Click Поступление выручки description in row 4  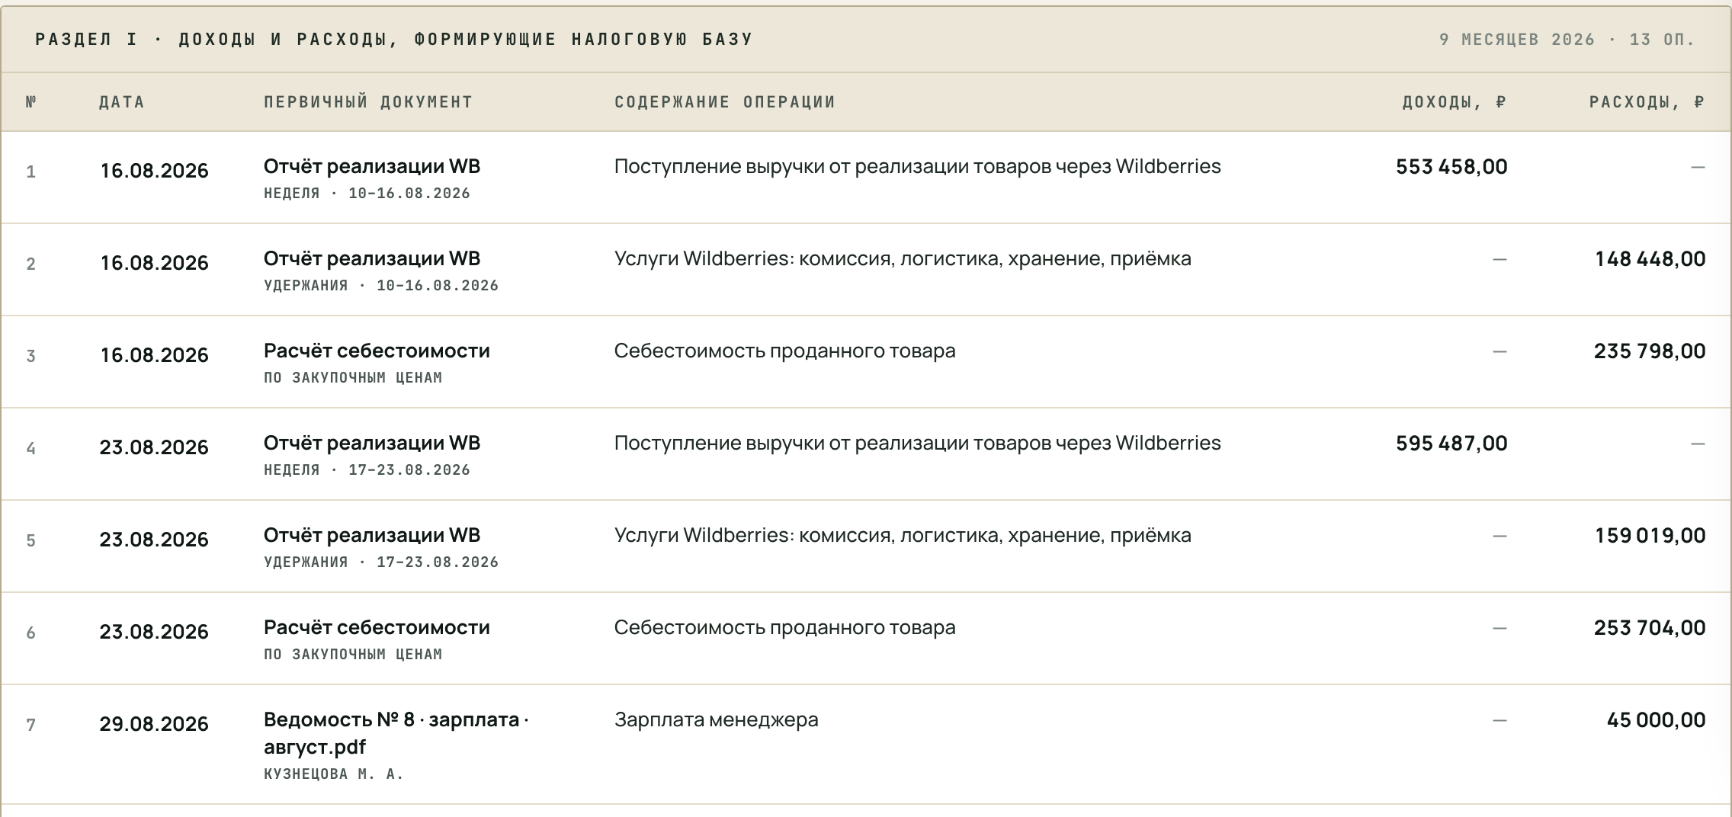point(918,444)
